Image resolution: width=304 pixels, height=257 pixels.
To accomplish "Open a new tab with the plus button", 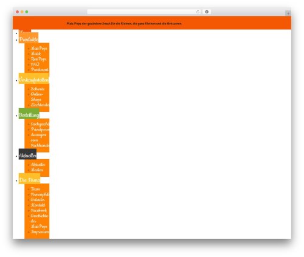I will click(x=288, y=13).
